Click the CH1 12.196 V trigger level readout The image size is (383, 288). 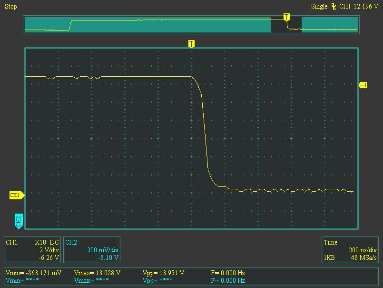358,7
